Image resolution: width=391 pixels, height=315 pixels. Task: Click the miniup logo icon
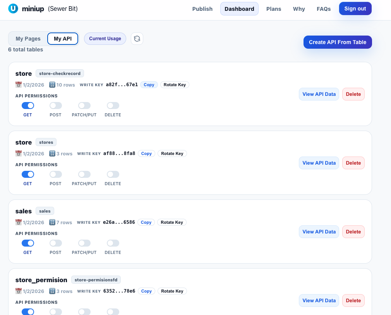pos(13,8)
